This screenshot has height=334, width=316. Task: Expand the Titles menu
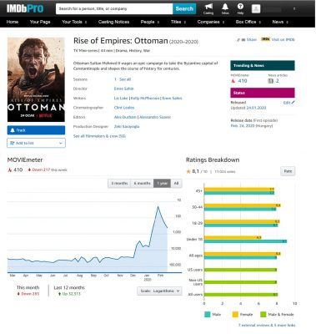click(x=178, y=22)
